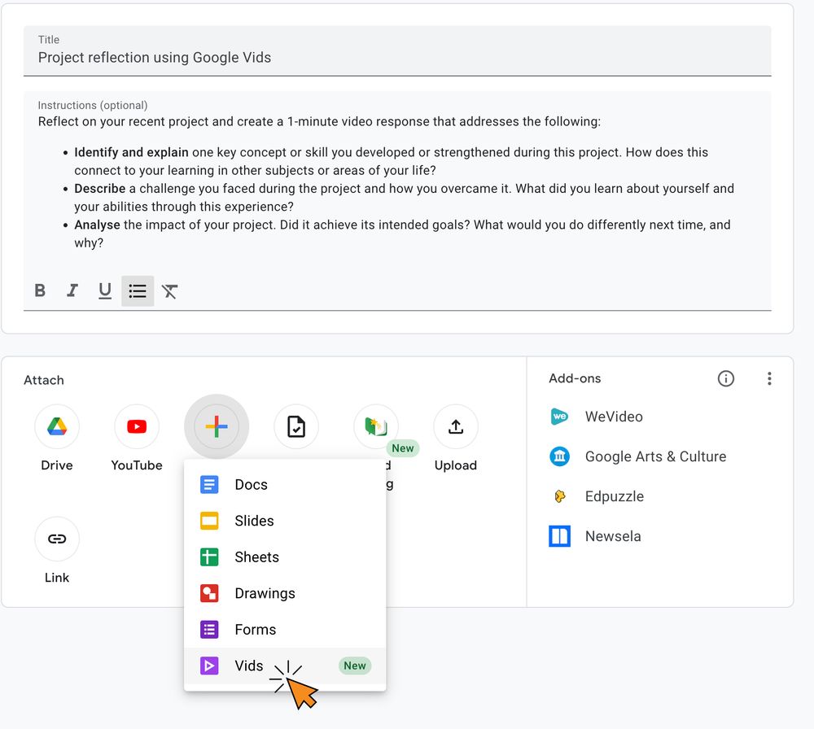Open the WeVideo add-on
Screen dimensions: 814x729
pos(596,417)
